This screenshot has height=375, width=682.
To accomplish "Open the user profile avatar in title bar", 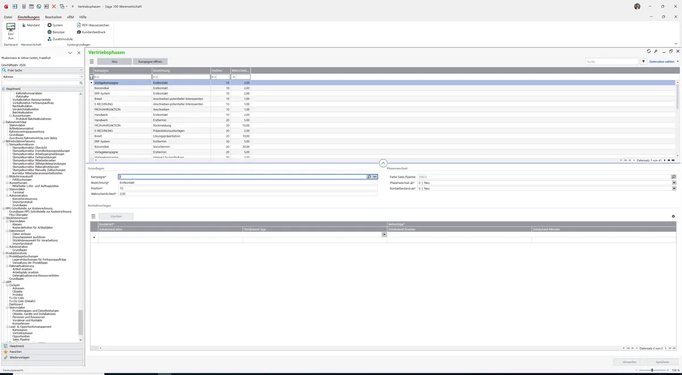I will [x=637, y=6].
